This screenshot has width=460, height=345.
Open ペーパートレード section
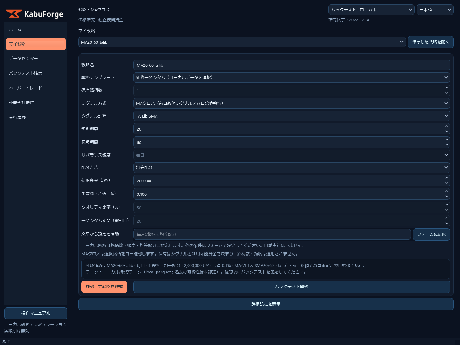tap(36, 88)
